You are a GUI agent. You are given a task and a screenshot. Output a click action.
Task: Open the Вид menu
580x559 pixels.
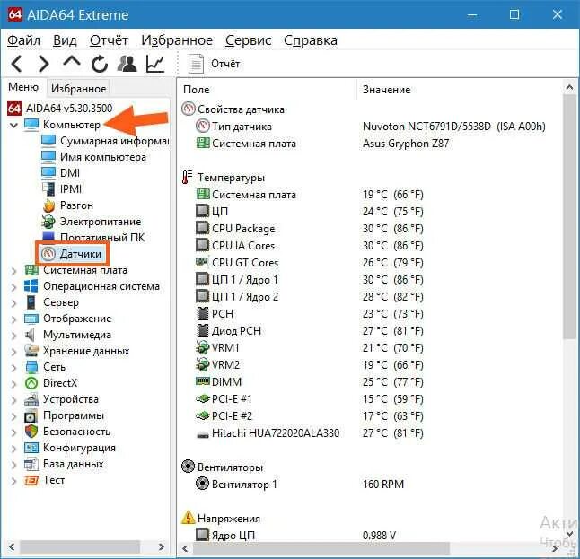[65, 39]
